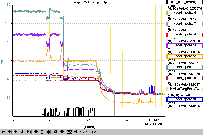Click the waveform graph icon in toolbar
The image size is (203, 135).
coord(70,132)
